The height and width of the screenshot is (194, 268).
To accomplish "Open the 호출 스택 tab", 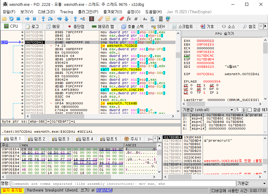I will (132, 26).
